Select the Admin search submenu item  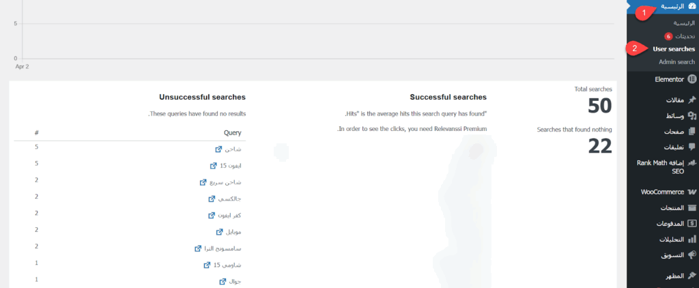(676, 62)
